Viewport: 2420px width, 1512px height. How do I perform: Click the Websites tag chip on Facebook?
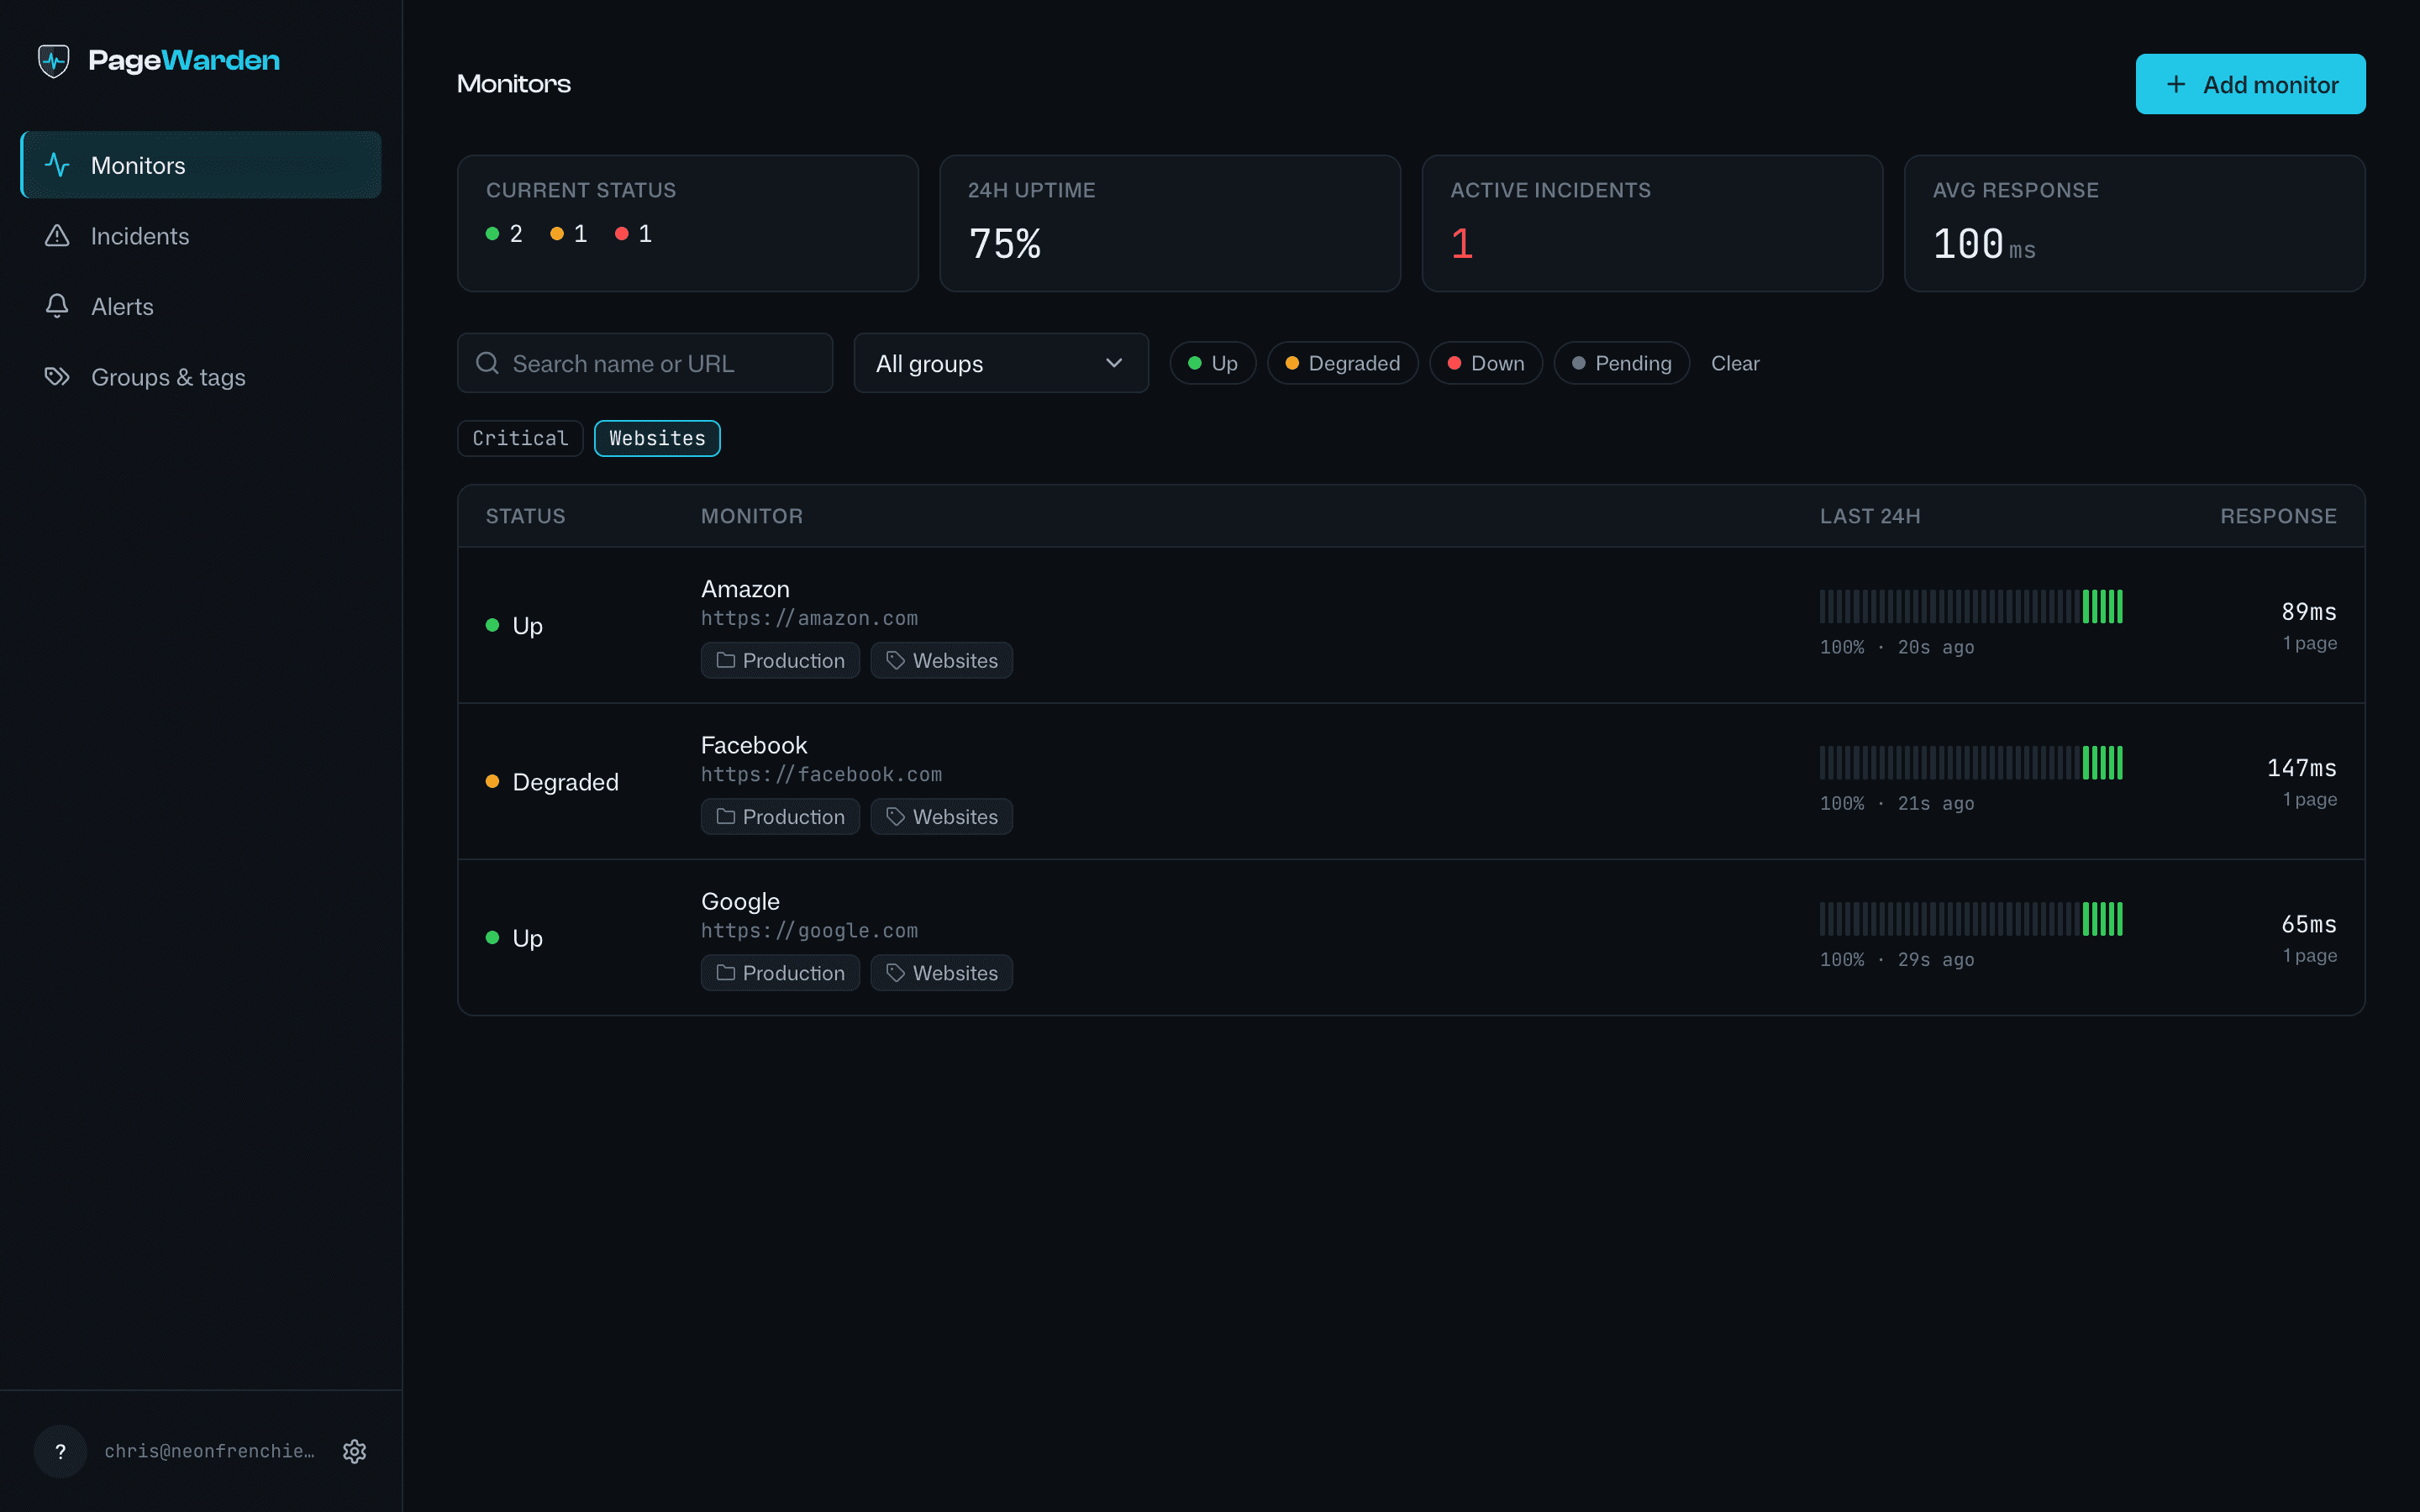941,816
